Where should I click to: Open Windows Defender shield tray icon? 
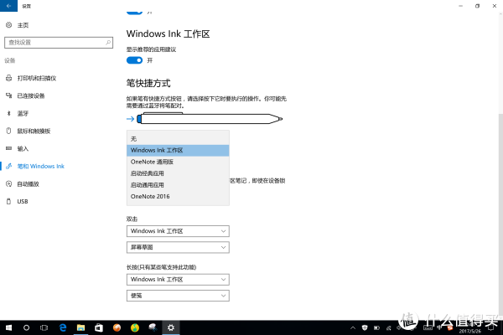click(x=365, y=327)
